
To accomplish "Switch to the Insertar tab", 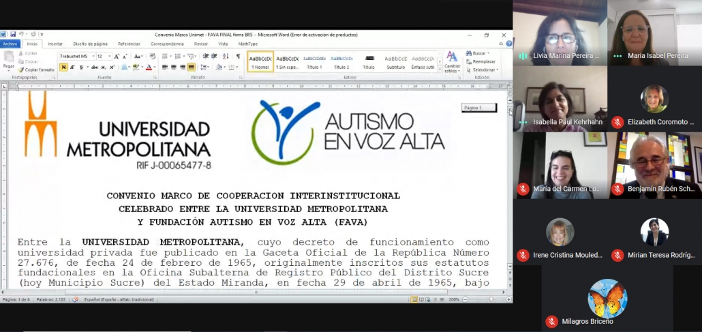I will pos(55,44).
